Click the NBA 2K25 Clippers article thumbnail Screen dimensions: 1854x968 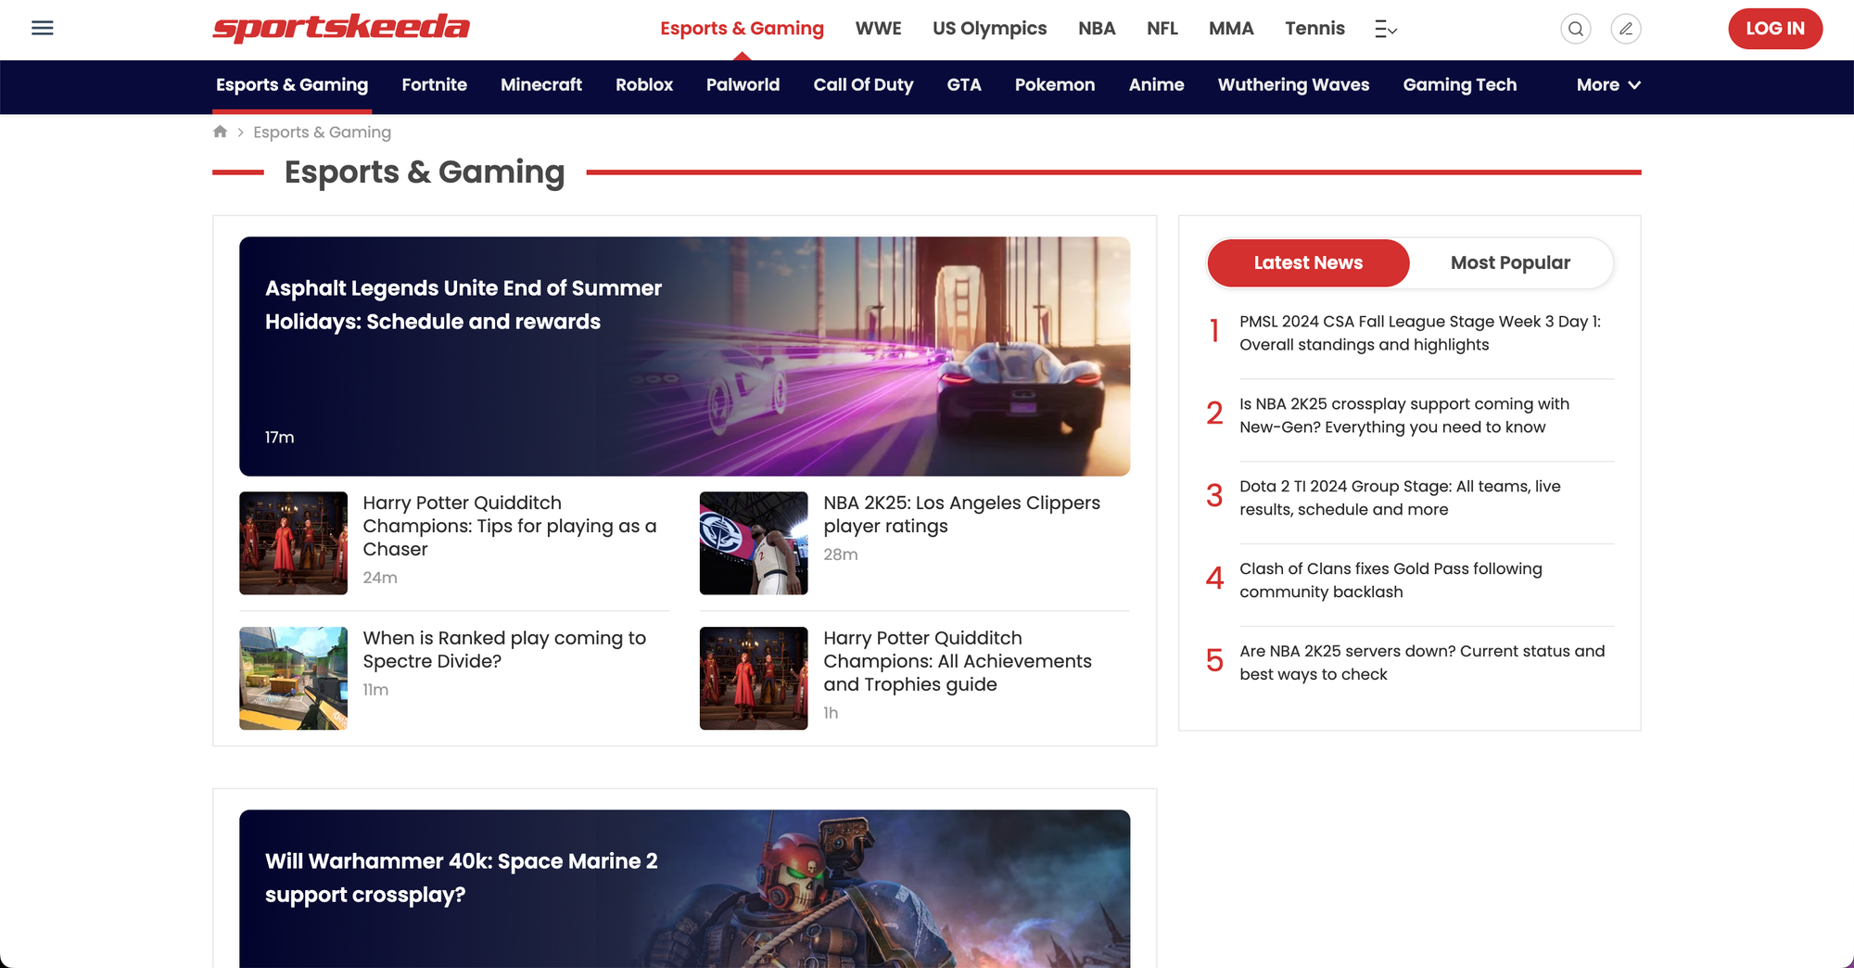[x=754, y=543]
